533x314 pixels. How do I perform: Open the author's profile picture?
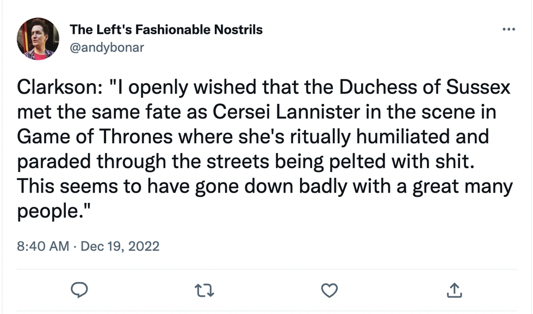[x=38, y=39]
